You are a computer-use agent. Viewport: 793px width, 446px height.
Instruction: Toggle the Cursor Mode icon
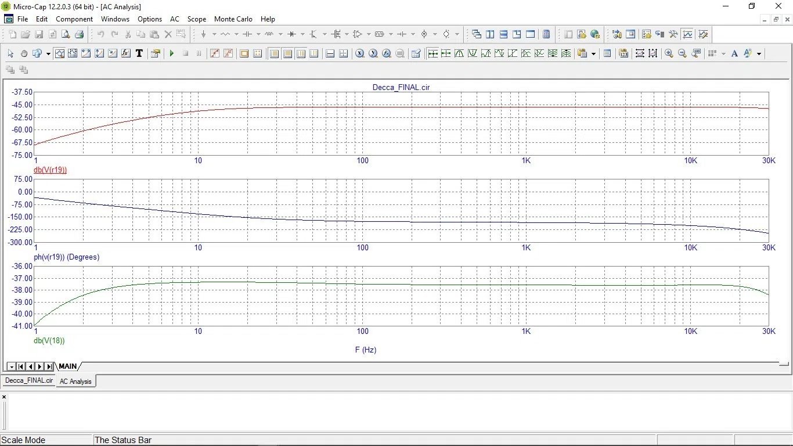tap(73, 53)
